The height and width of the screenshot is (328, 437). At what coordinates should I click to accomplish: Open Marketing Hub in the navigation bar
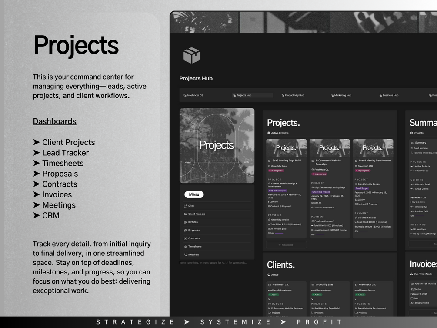point(341,95)
